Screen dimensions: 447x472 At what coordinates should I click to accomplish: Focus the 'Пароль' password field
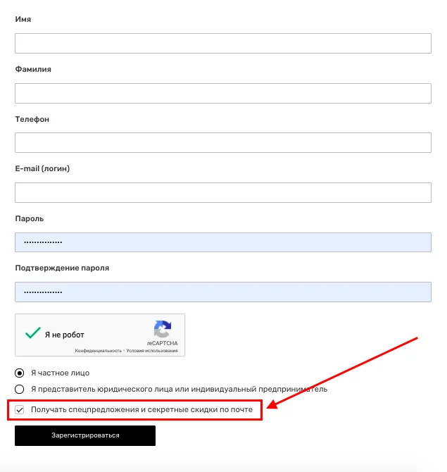click(x=222, y=242)
